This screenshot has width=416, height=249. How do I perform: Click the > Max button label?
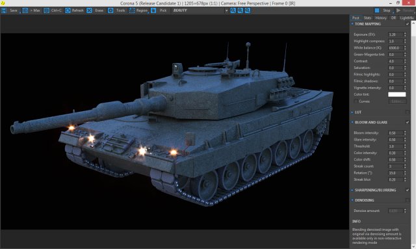coord(34,10)
